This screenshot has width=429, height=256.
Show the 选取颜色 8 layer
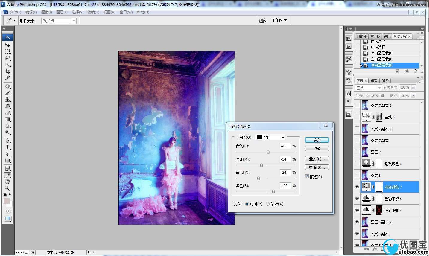point(357,164)
